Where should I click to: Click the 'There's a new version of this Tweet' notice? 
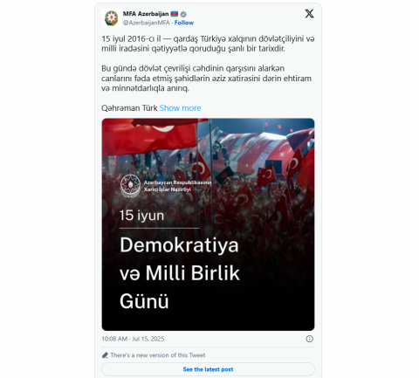click(x=158, y=355)
